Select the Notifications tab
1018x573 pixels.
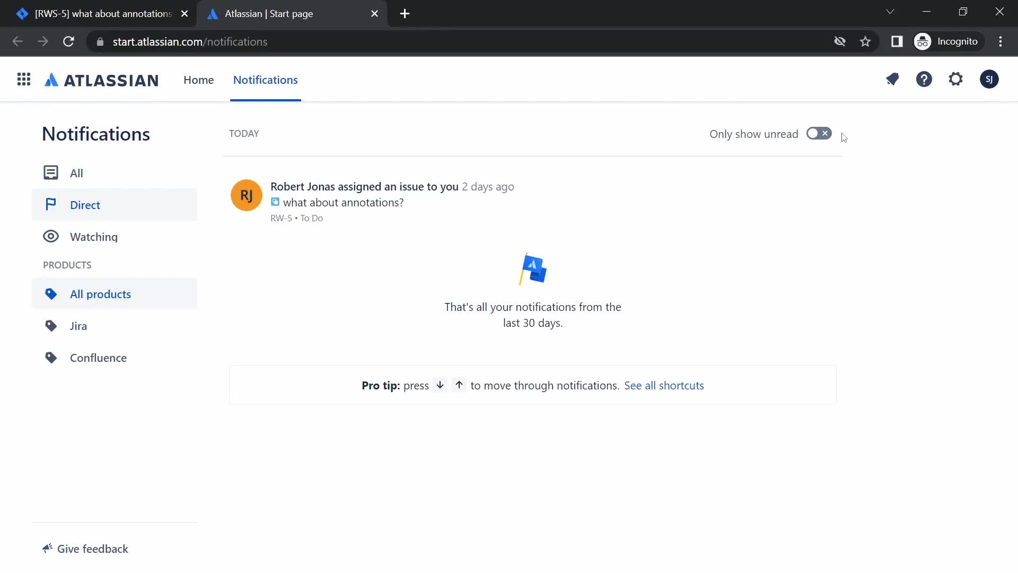tap(265, 79)
